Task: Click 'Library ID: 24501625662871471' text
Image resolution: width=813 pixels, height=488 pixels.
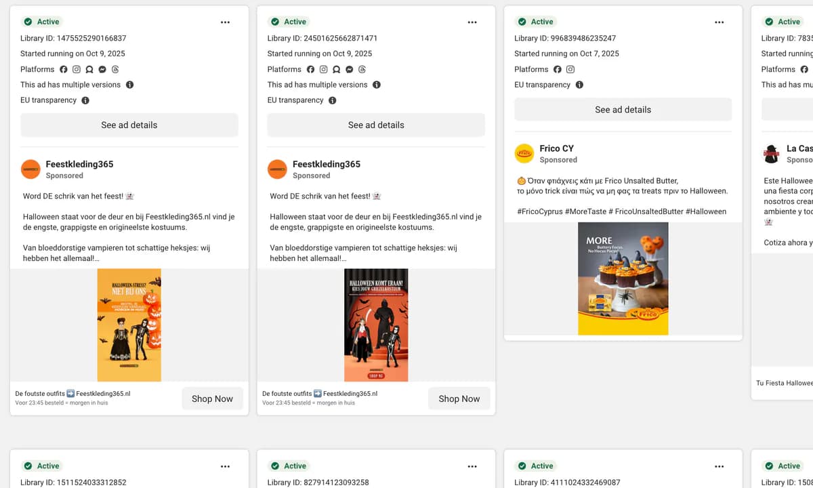Action: click(322, 38)
